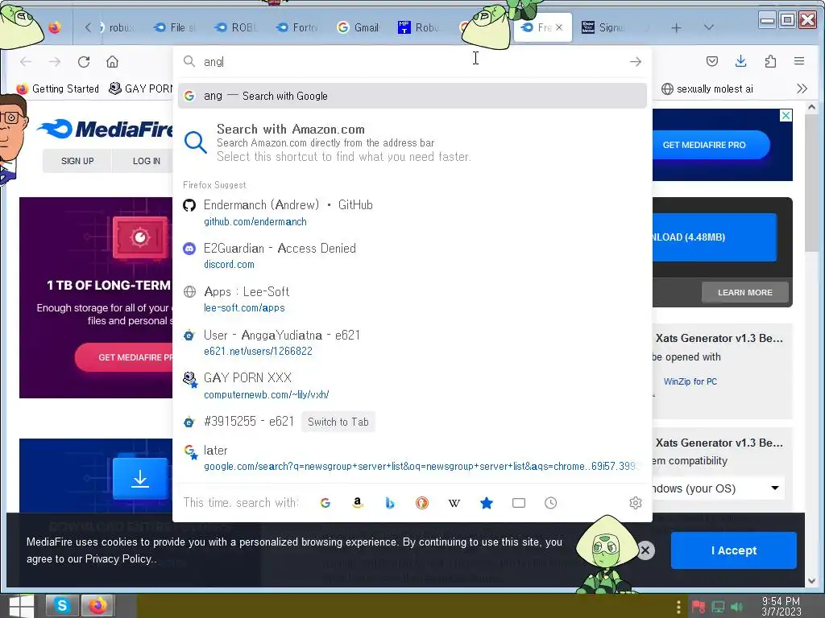Reload the page with the refresh icon
Screen dimensions: 825x618
tap(84, 62)
